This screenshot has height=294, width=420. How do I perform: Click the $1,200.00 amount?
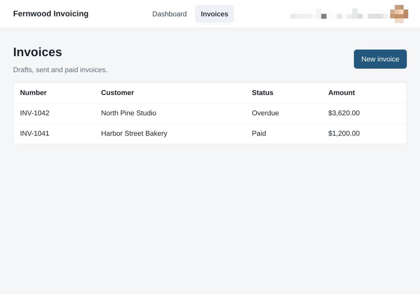344,133
